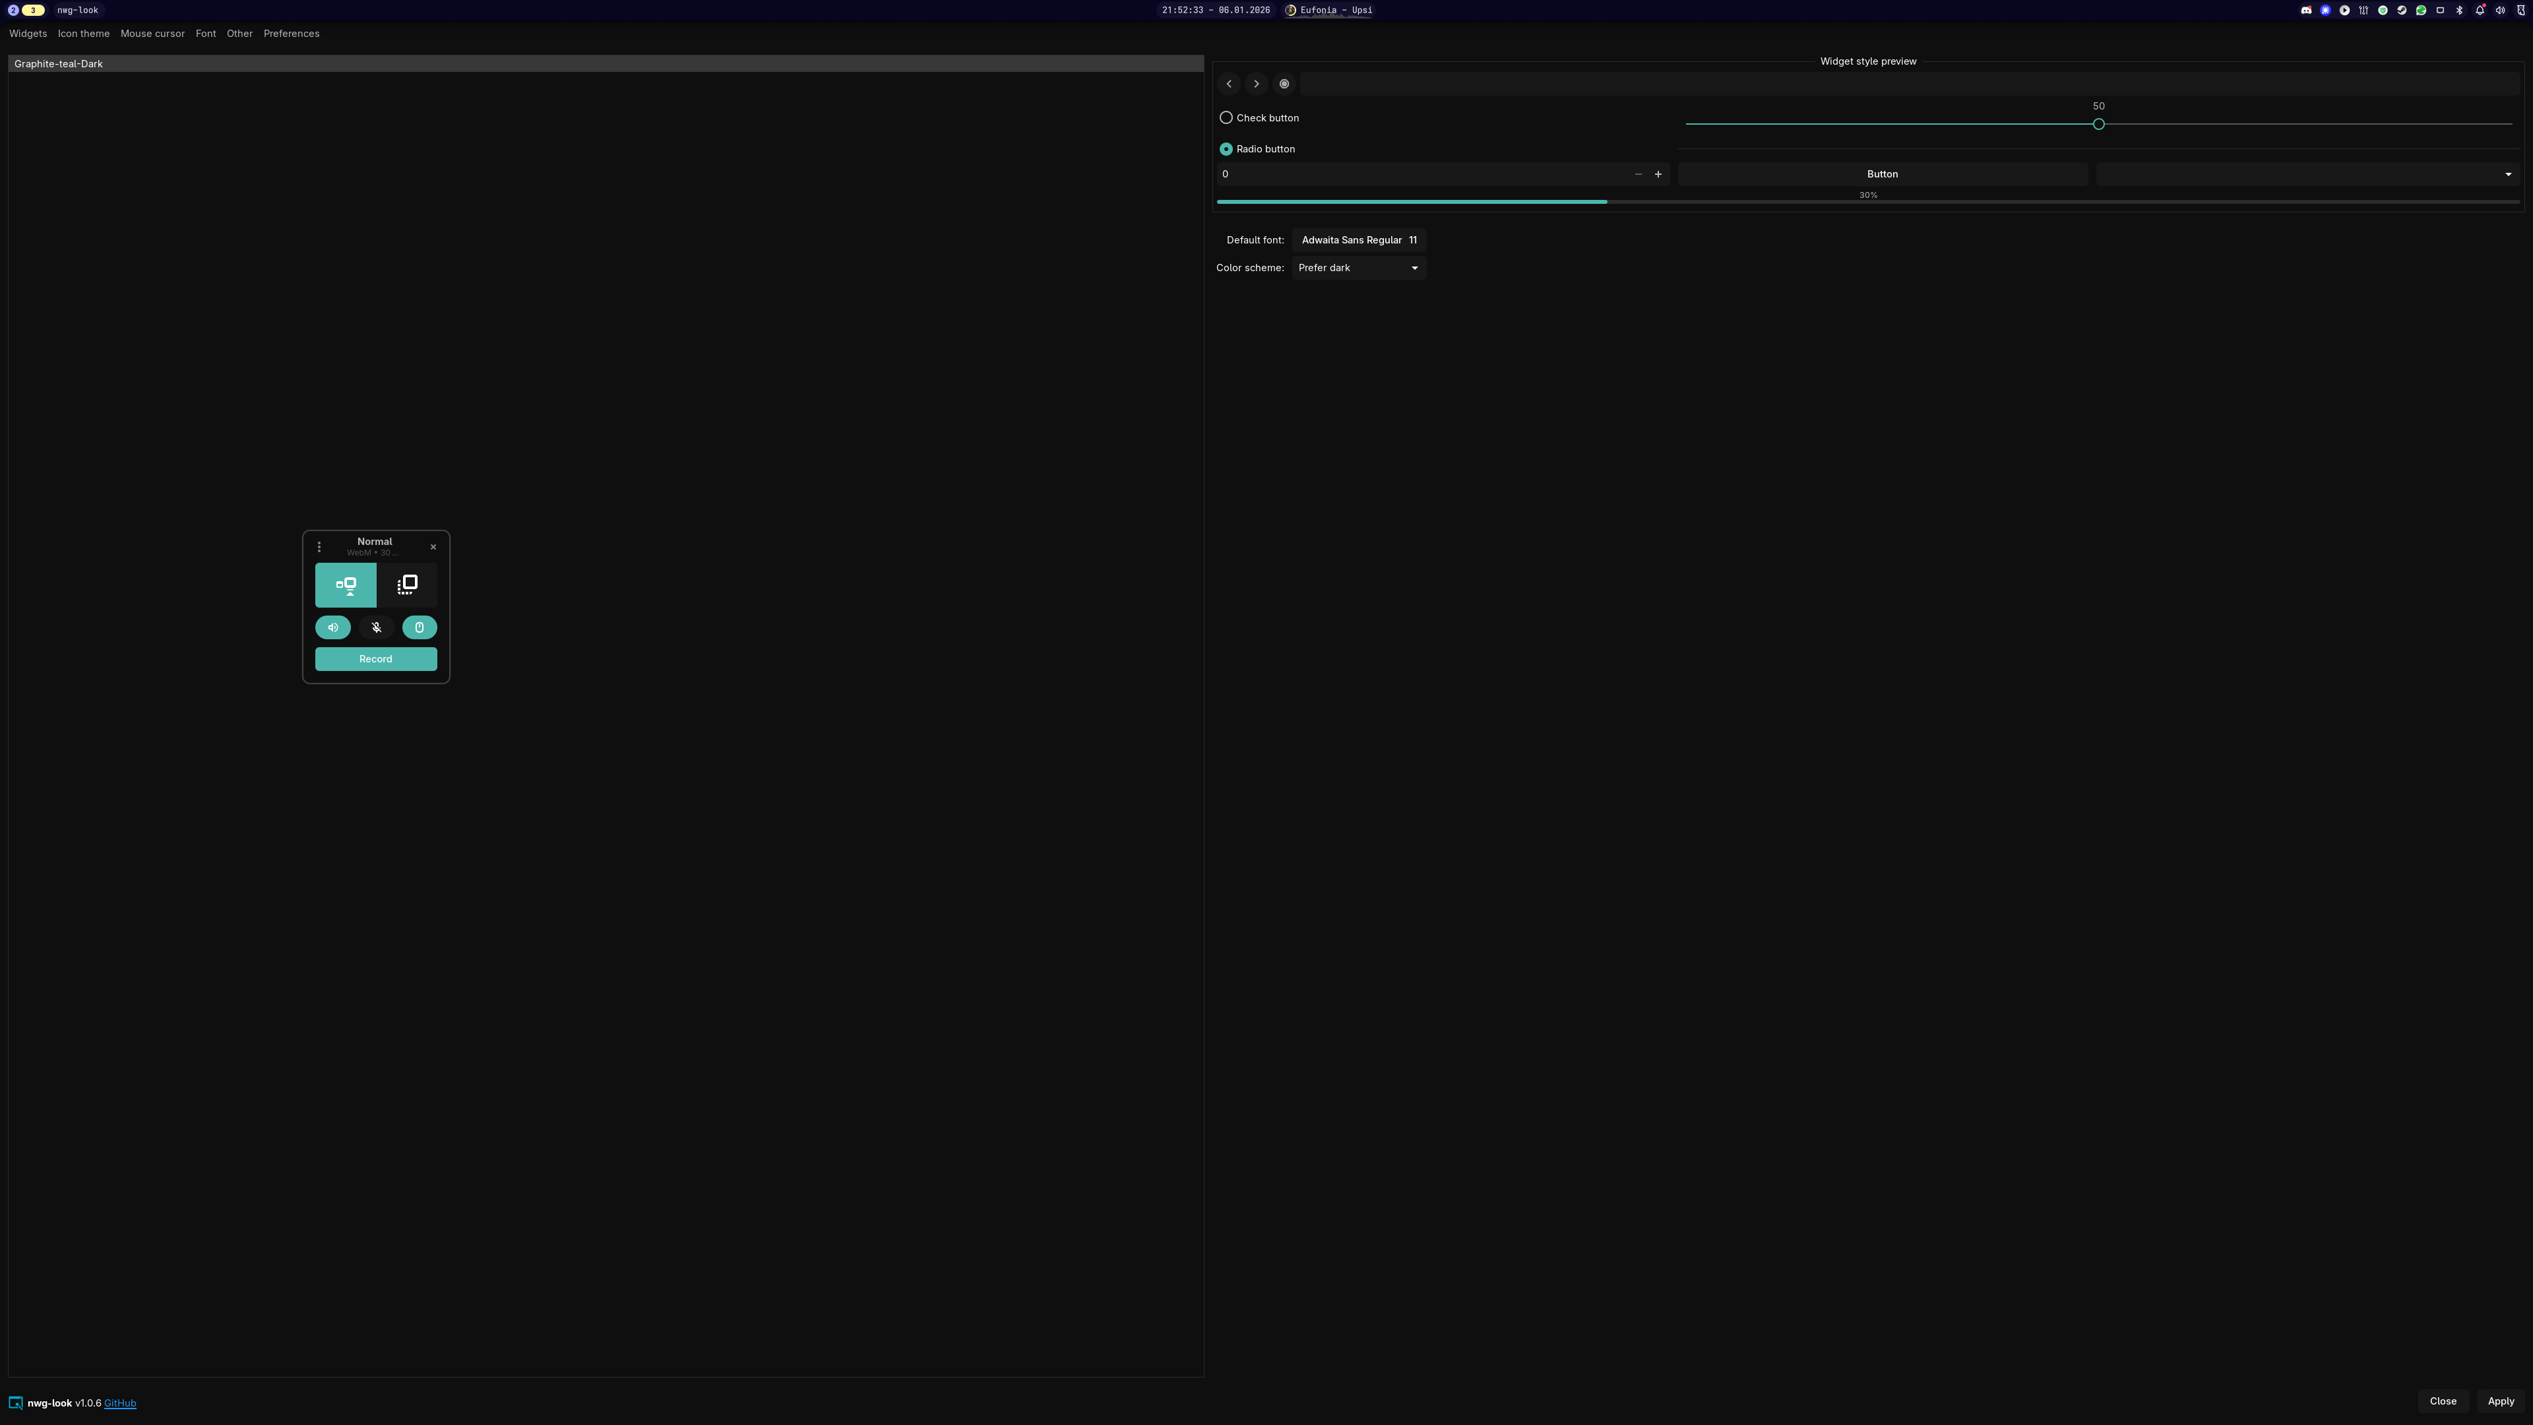2533x1425 pixels.
Task: Click the back arrow in widget preview
Action: coord(1229,84)
